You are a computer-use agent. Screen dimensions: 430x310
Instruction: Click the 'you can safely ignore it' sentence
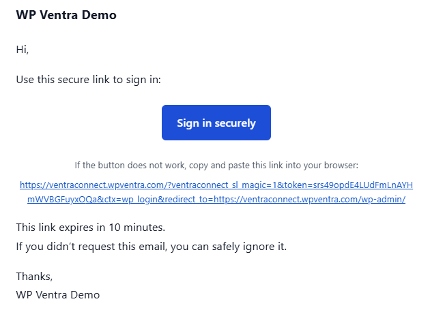[x=151, y=247]
